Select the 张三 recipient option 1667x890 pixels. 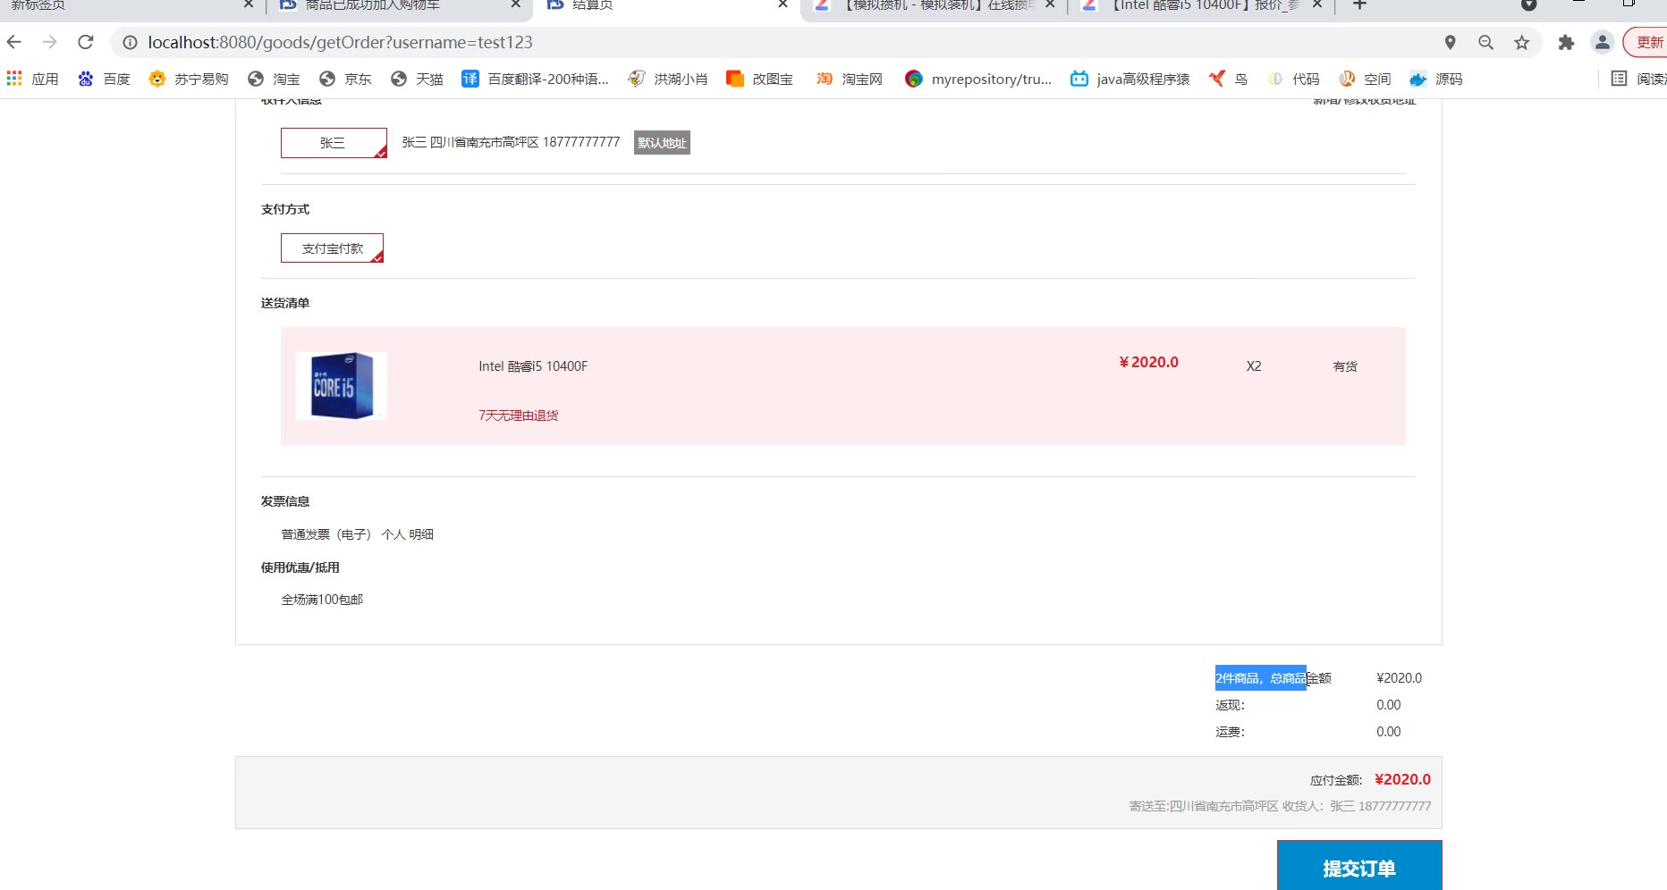[x=334, y=143]
